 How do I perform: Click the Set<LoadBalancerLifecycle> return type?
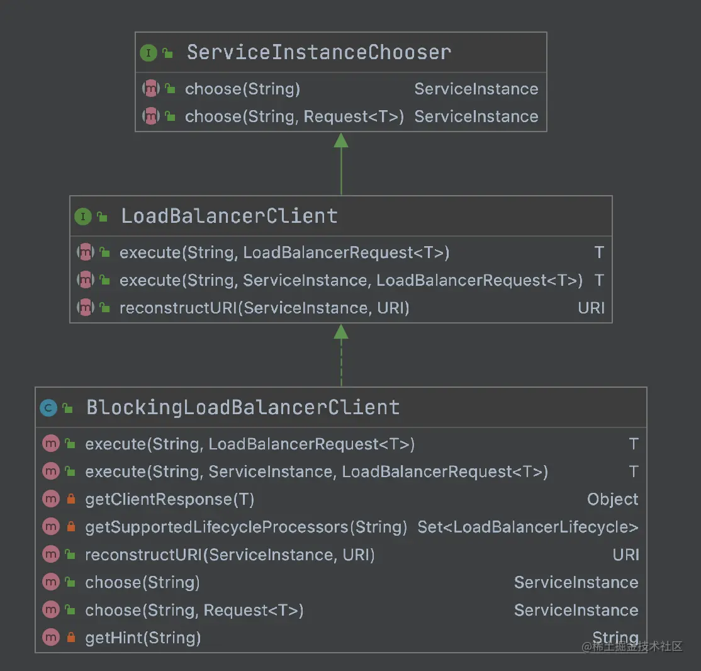tap(527, 527)
